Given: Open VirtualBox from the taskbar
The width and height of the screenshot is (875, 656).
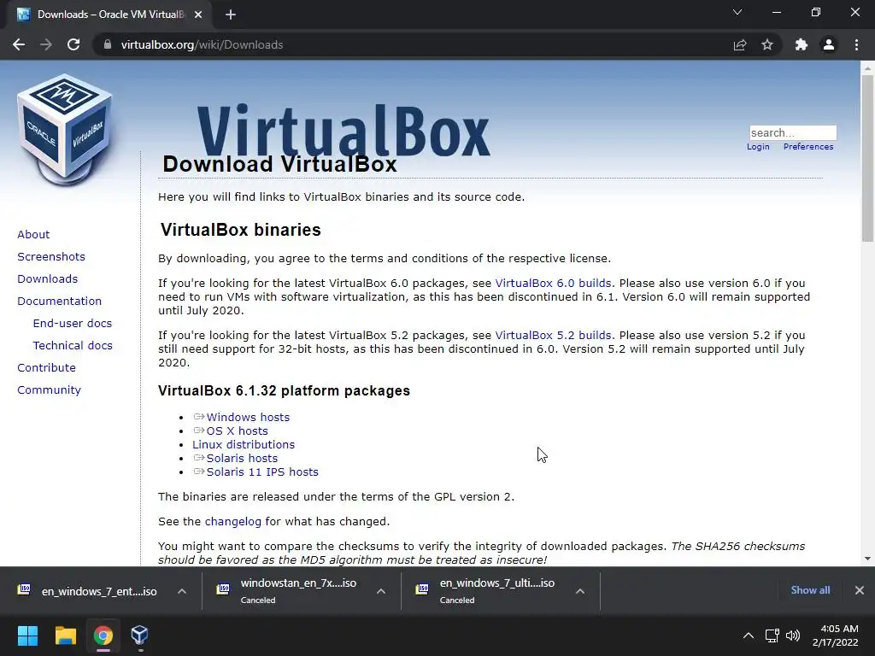Looking at the screenshot, I should pos(139,635).
